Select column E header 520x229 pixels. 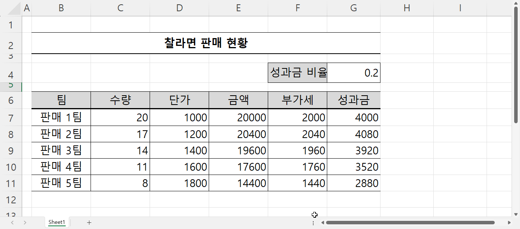tap(239, 8)
